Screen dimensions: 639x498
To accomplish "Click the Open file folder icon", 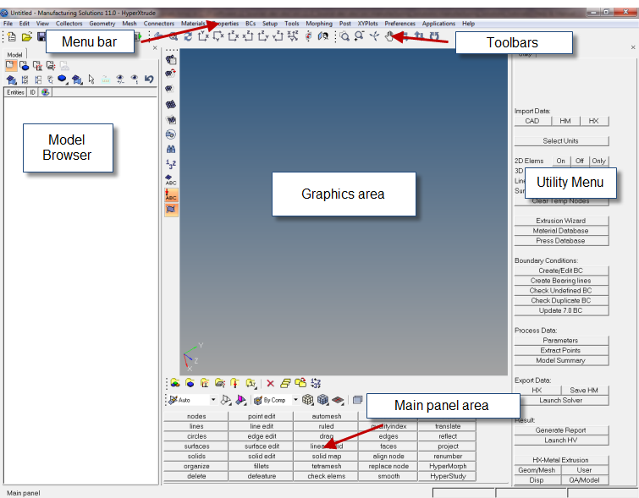I will coord(26,37).
